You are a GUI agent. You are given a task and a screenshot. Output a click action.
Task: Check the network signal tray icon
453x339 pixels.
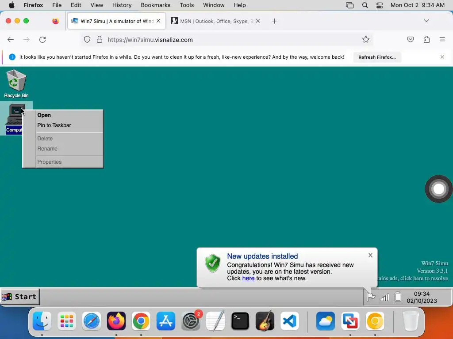coord(384,297)
